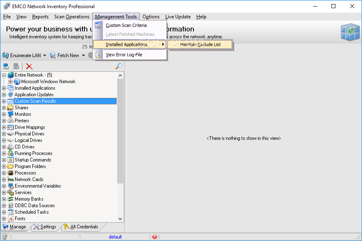This screenshot has width=362, height=241.
Task: Choose Custom Scan Criteria menu entry
Action: tap(130, 25)
